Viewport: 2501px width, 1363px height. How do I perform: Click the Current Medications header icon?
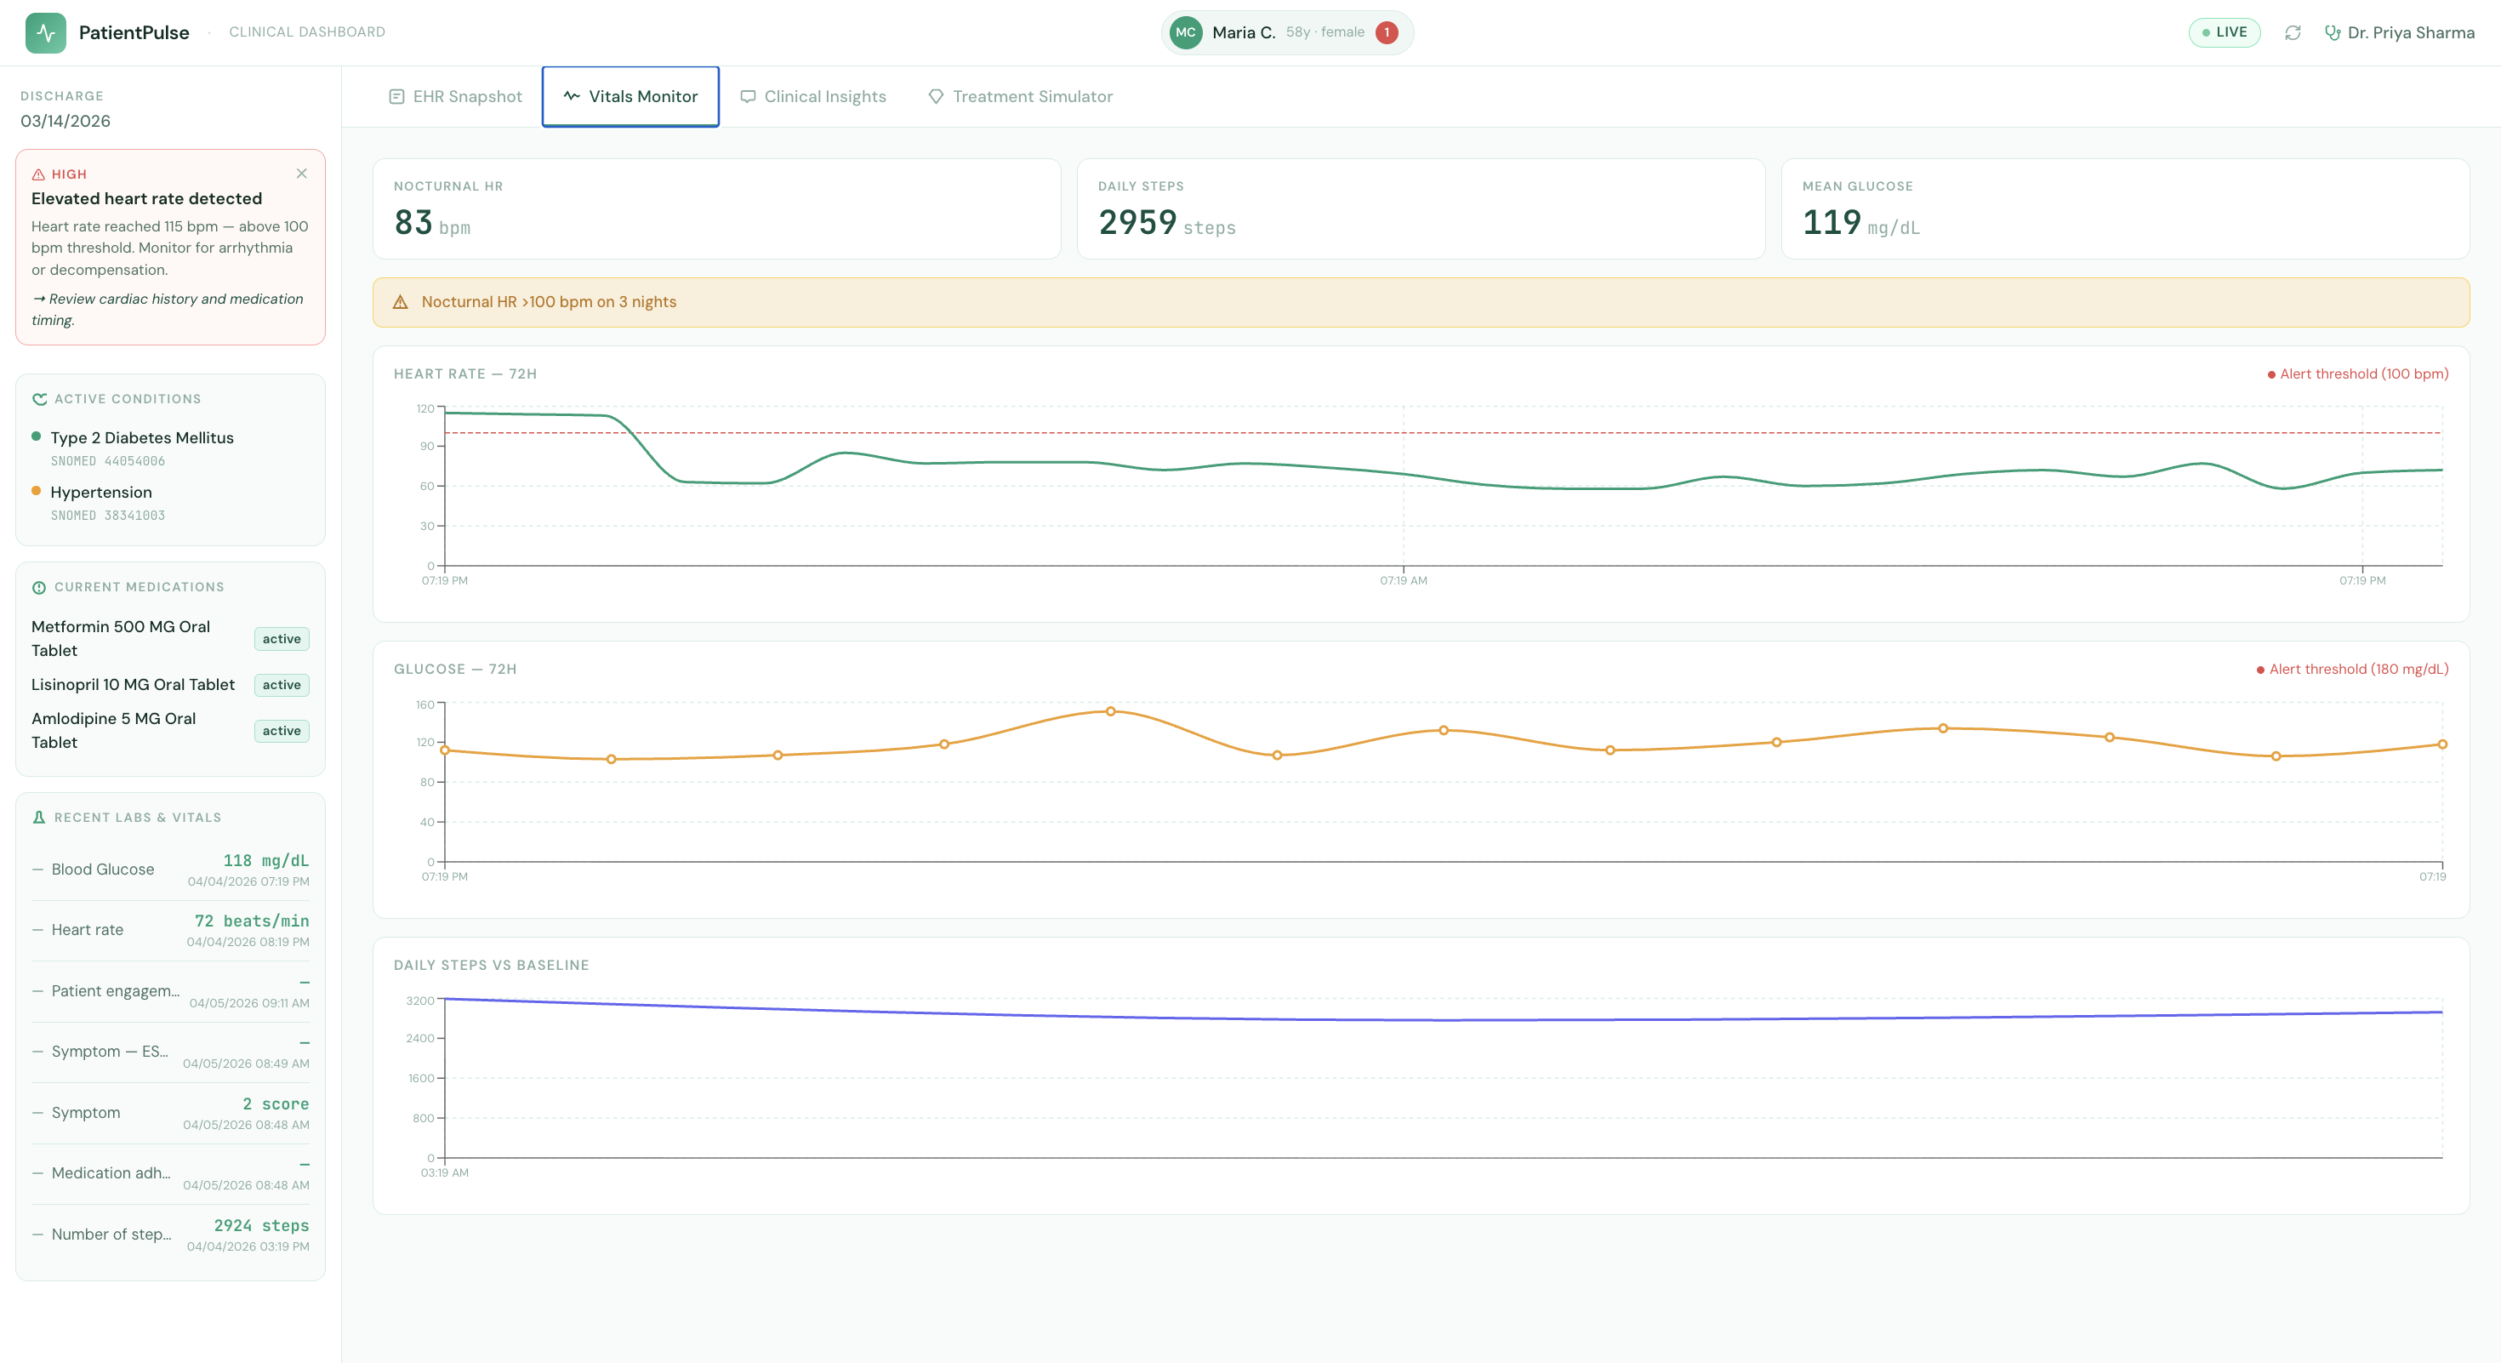point(39,587)
